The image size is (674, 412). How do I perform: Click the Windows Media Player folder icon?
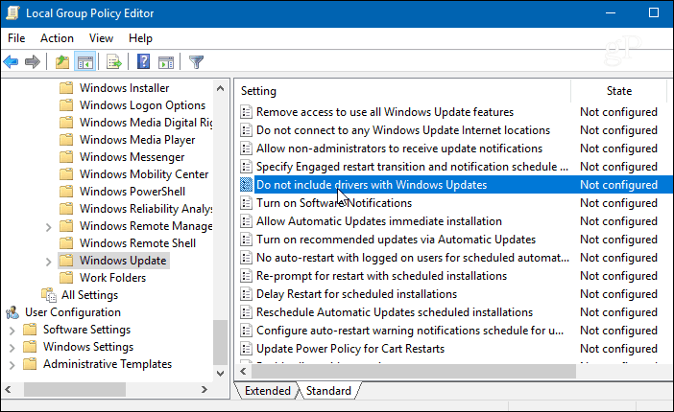66,140
